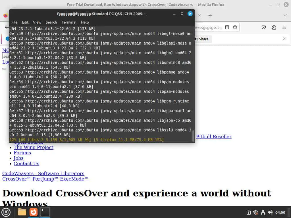The width and height of the screenshot is (291, 218).
Task: Click apt progress status line
Action: (x=87, y=140)
